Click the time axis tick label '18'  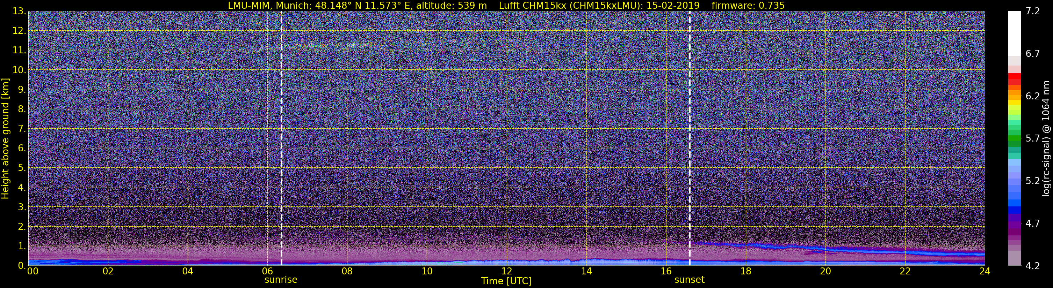[745, 271]
